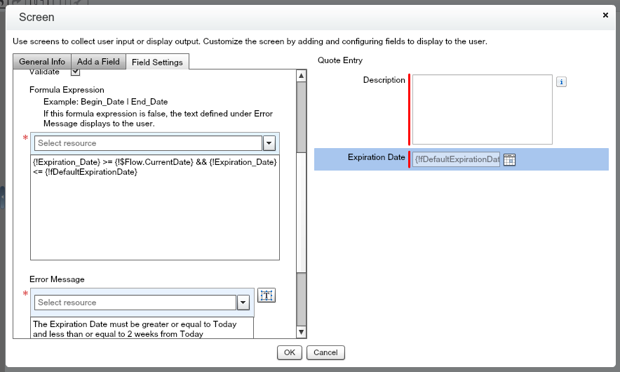This screenshot has width=620, height=372.
Task: Click the info icon beside Description
Action: pos(561,81)
